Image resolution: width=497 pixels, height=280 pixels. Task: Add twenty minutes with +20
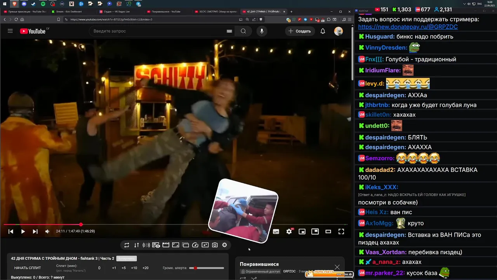pyautogui.click(x=145, y=268)
